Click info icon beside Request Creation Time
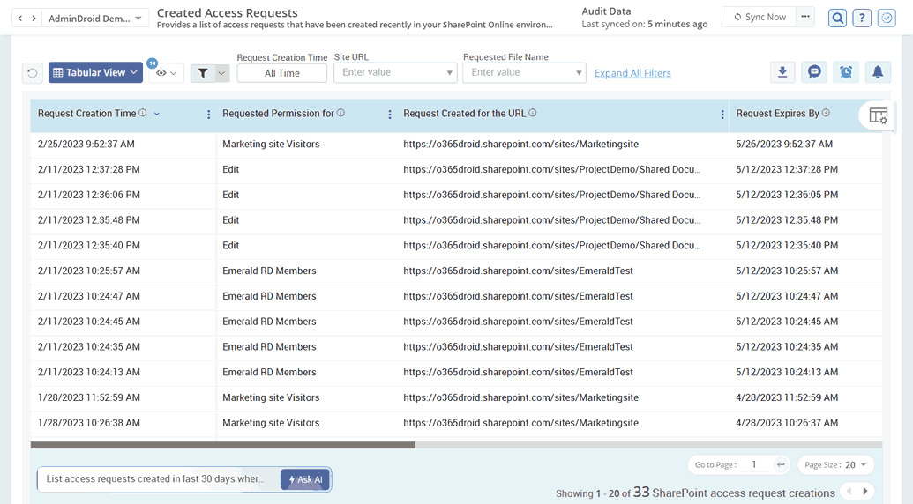The image size is (913, 504). [x=143, y=114]
